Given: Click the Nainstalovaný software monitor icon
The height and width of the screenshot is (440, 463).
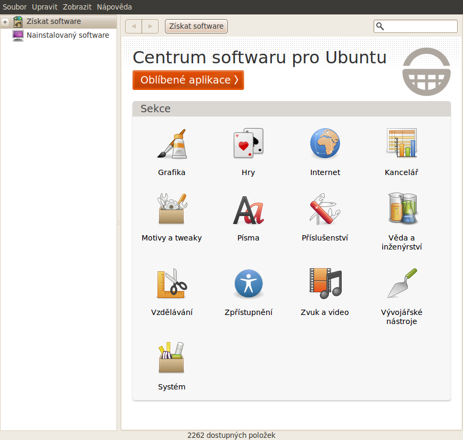Looking at the screenshot, I should 18,36.
